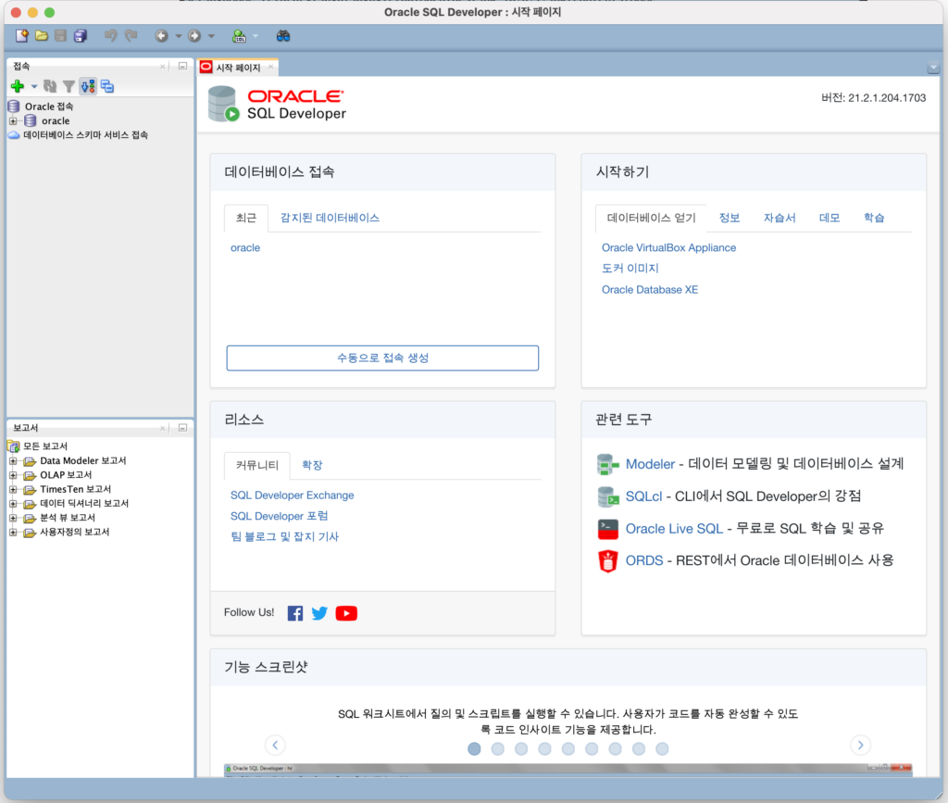Select the 커뮤니티 tab in 리소스
The width and height of the screenshot is (948, 803).
click(x=257, y=465)
